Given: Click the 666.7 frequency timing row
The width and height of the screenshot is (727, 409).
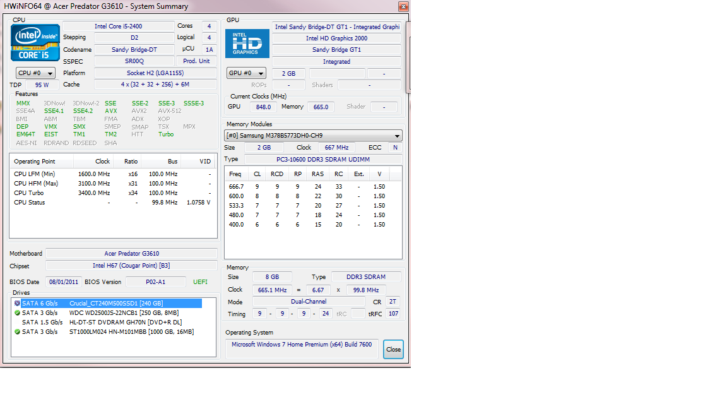Looking at the screenshot, I should (313, 186).
